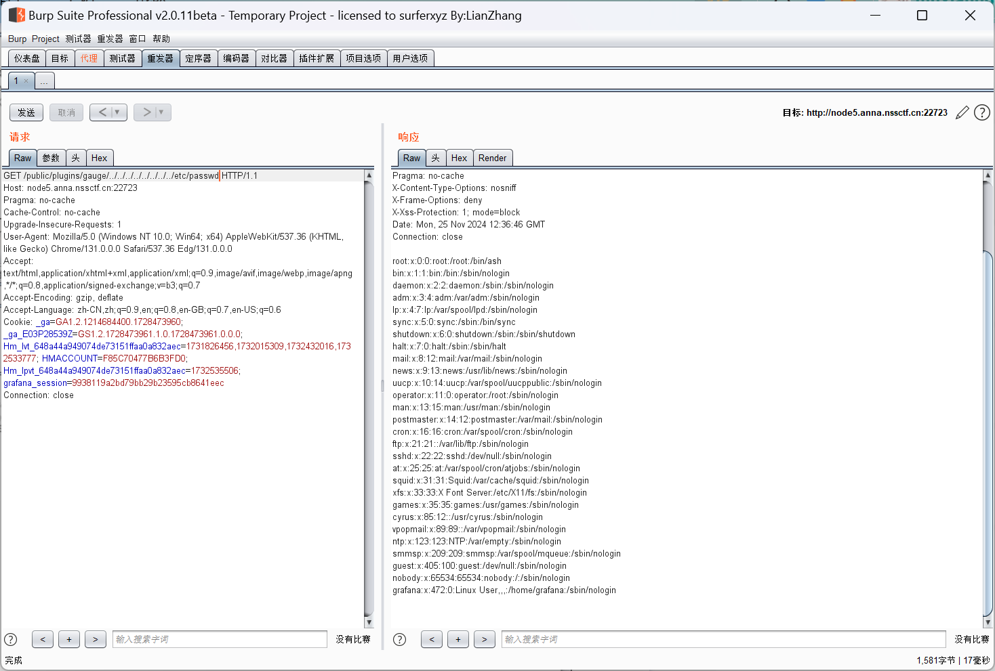995x671 pixels.
Task: Open the Burp menu
Action: [x=17, y=39]
